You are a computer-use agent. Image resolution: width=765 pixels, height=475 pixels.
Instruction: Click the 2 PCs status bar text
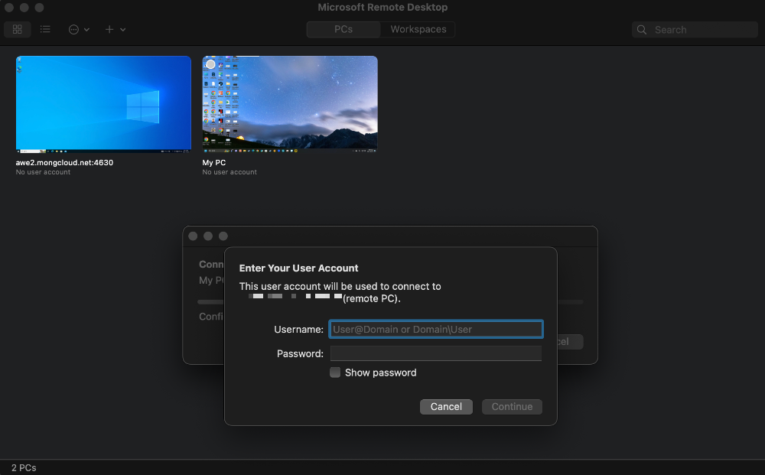[x=24, y=467]
